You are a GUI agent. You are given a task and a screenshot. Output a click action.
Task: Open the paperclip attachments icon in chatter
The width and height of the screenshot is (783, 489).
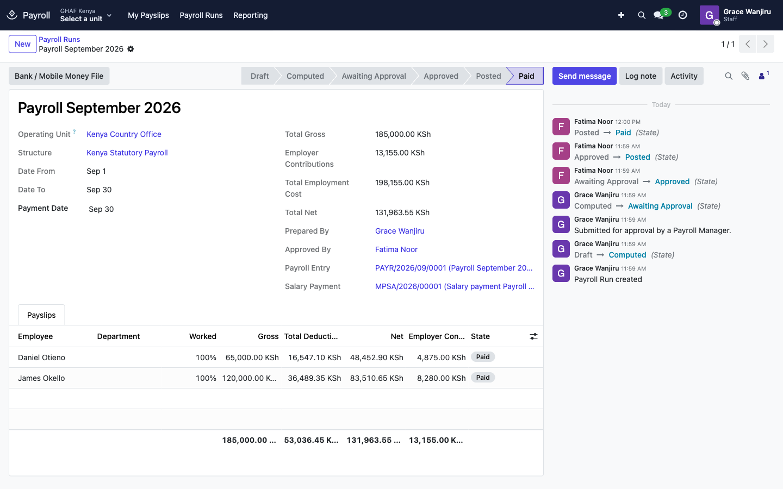pos(745,76)
